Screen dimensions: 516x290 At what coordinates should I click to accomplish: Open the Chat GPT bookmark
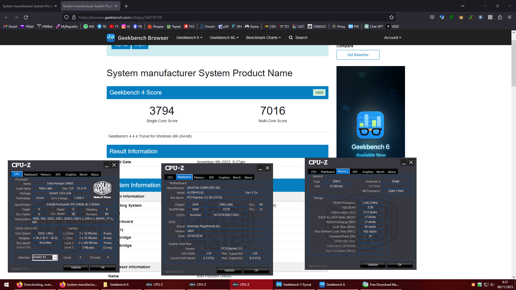point(374,27)
